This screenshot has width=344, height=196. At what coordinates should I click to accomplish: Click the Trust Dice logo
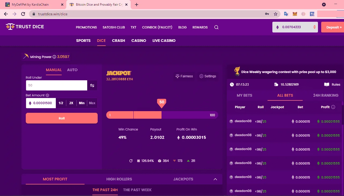tap(25, 27)
